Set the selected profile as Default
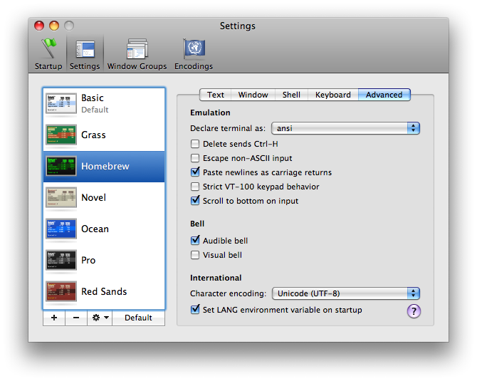The image size is (477, 381). (x=138, y=318)
